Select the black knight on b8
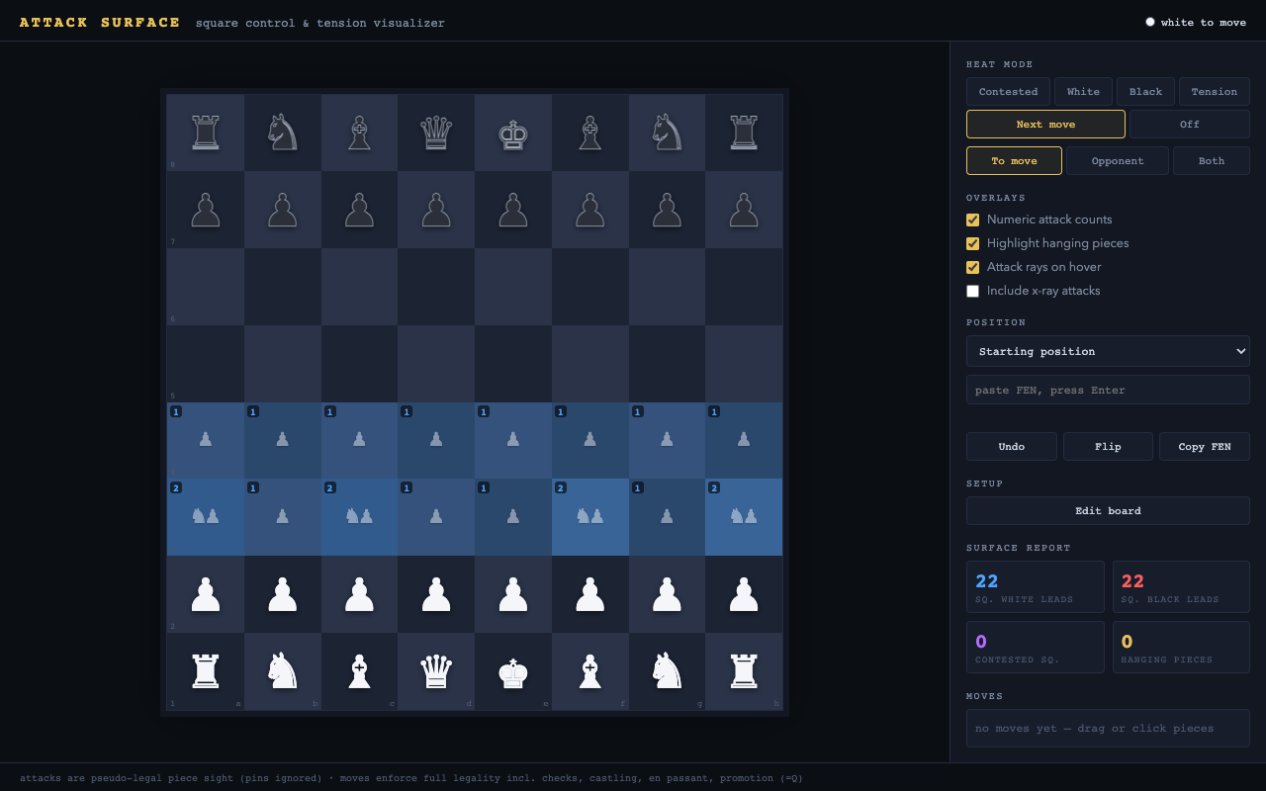1266x791 pixels. pyautogui.click(x=282, y=132)
